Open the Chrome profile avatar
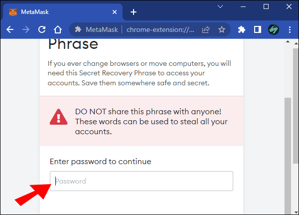299x215 pixels. pyautogui.click(x=273, y=29)
